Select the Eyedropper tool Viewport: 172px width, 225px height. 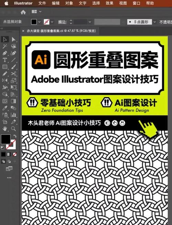tap(5, 108)
